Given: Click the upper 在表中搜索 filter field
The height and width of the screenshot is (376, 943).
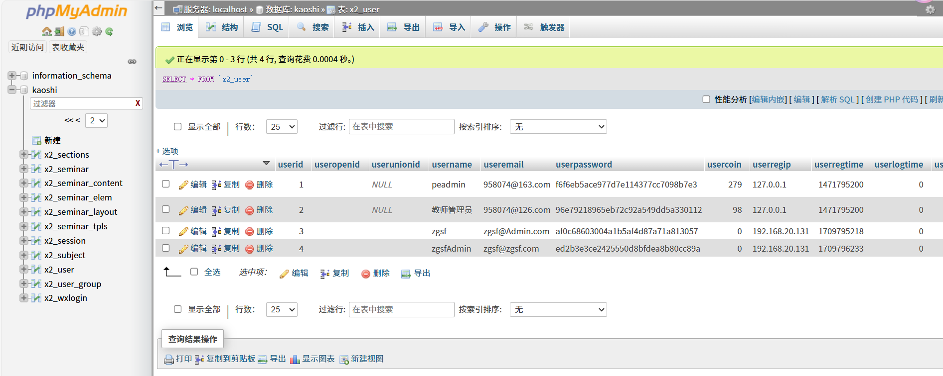Looking at the screenshot, I should click(x=402, y=127).
